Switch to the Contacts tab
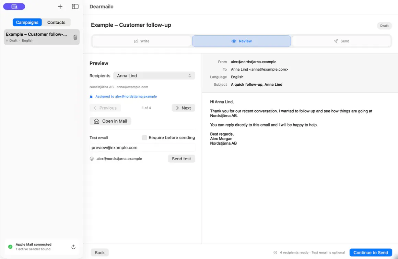 point(56,22)
